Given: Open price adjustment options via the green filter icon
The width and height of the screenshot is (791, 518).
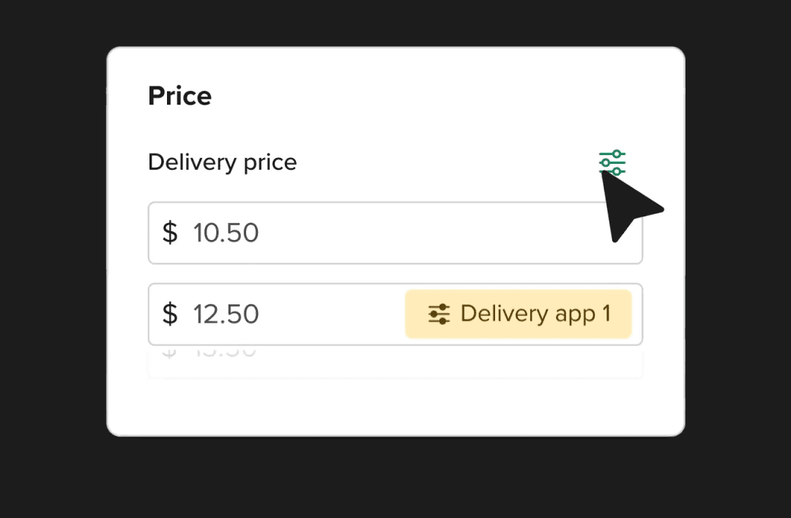Looking at the screenshot, I should tap(612, 162).
